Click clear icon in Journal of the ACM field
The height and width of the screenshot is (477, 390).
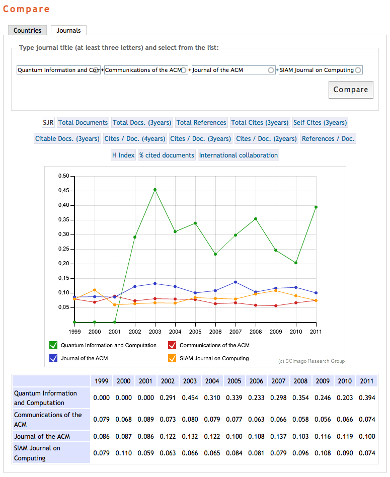tap(271, 70)
